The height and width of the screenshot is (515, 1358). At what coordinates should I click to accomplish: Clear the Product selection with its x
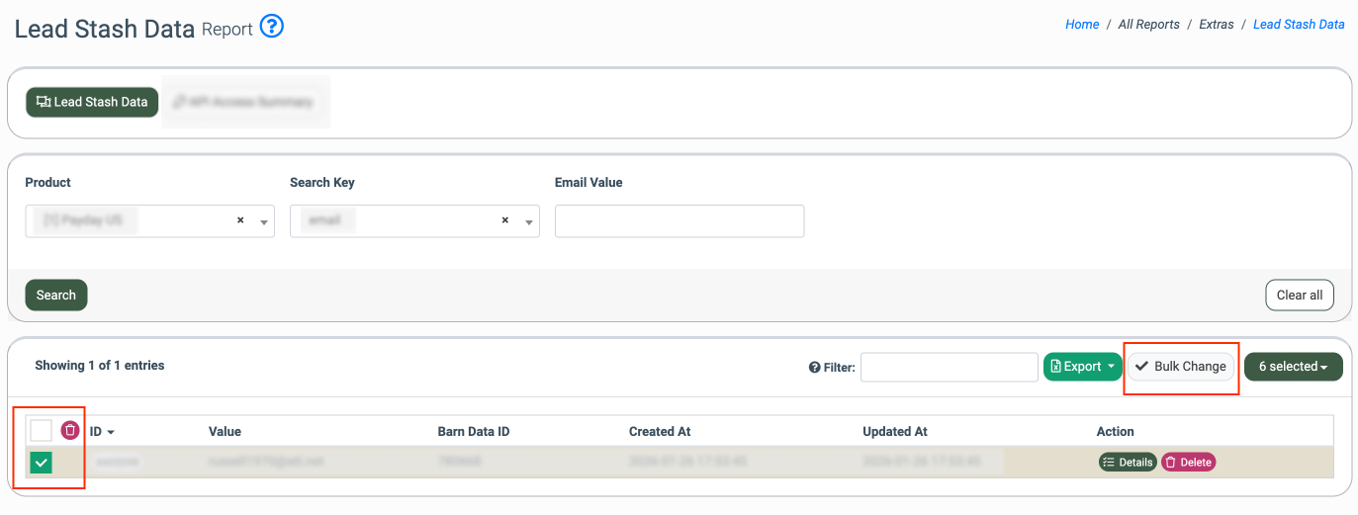tap(240, 220)
